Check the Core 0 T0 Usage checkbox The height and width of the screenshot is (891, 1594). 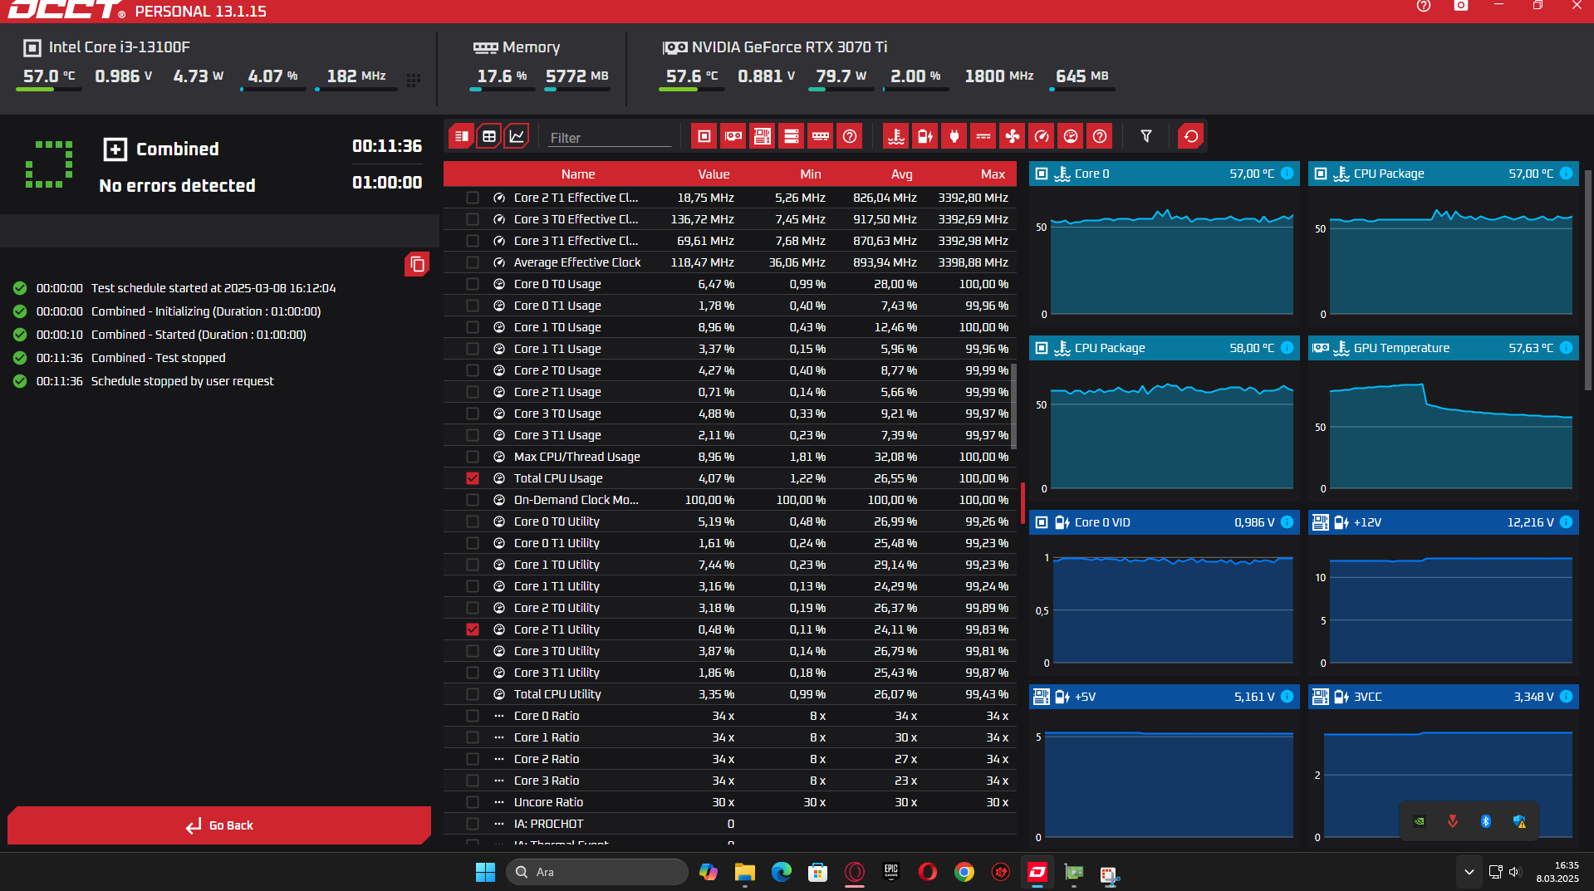[x=473, y=284]
